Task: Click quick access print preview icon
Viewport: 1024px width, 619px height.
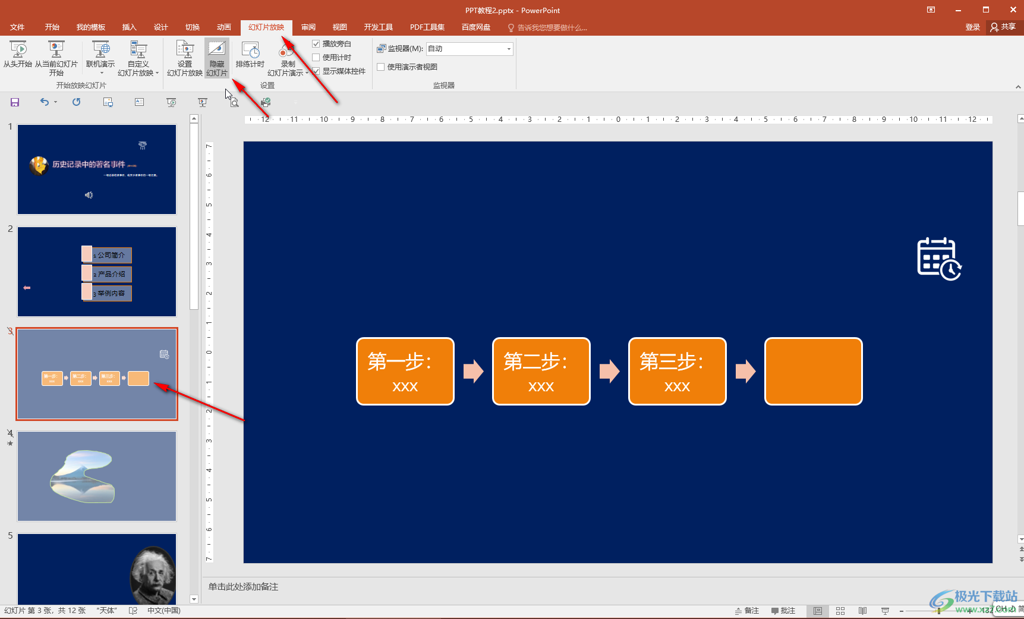Action: coord(234,102)
